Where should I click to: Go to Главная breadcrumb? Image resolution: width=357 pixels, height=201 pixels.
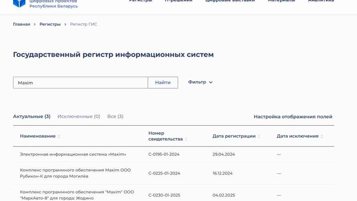tap(21, 24)
